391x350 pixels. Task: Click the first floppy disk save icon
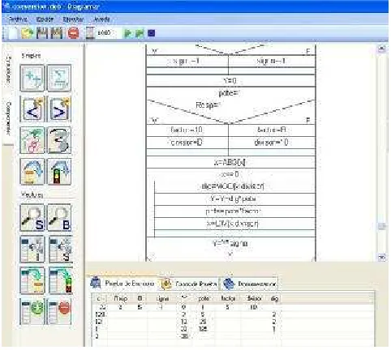click(x=42, y=33)
